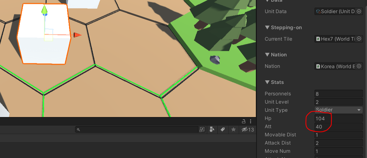Click the Movable Dist property label
The image size is (367, 158).
[281, 135]
